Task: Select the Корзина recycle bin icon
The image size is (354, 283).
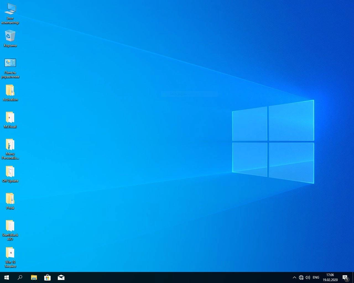Action: [x=10, y=39]
